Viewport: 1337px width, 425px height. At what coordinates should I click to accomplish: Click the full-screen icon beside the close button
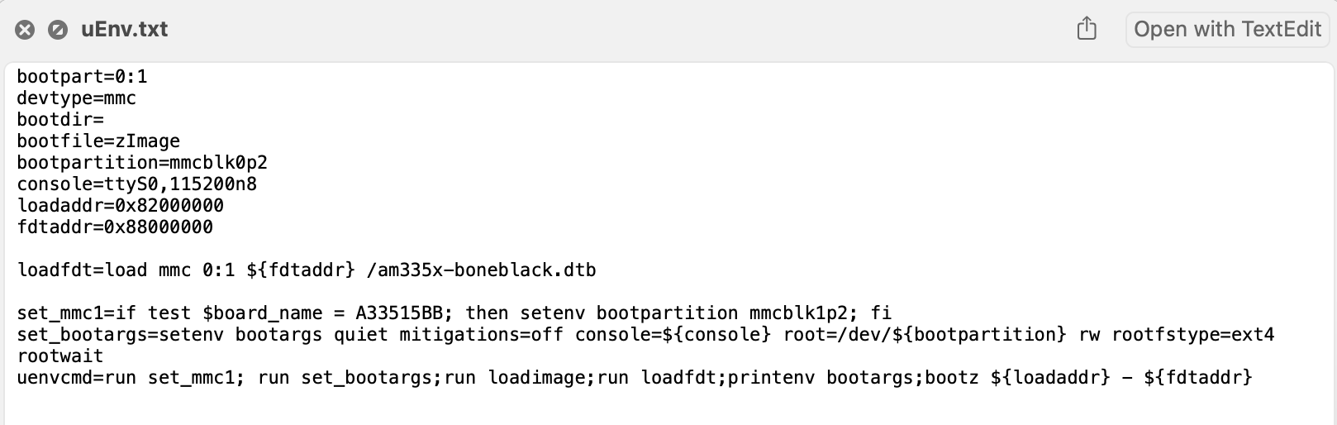click(58, 30)
